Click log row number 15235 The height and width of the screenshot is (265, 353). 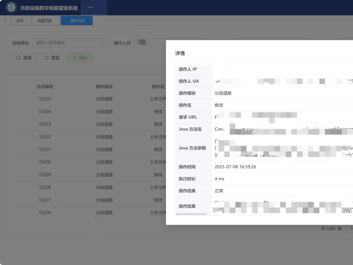[45, 99]
